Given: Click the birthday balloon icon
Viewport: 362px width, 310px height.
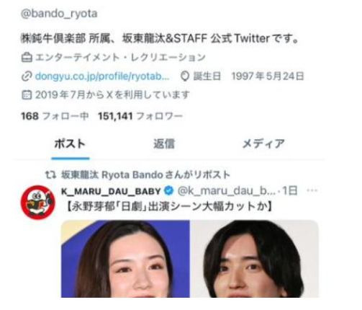Looking at the screenshot, I should (x=184, y=76).
